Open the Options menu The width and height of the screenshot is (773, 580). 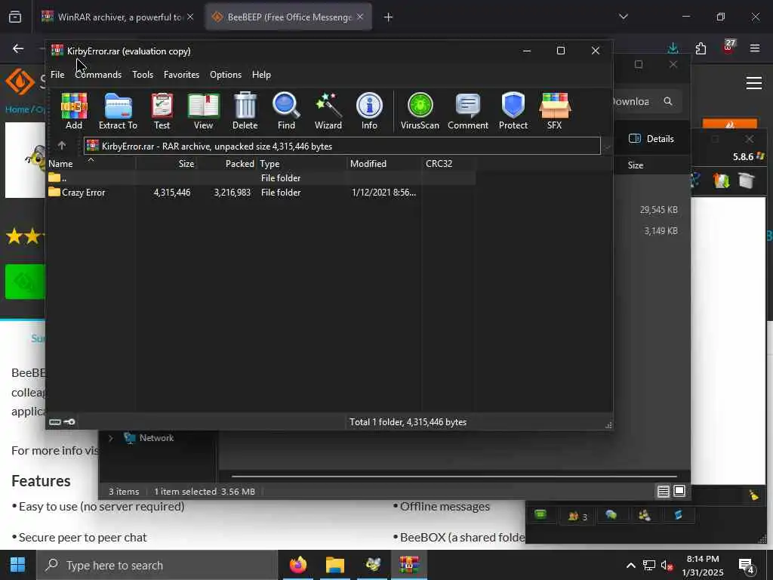(x=225, y=75)
